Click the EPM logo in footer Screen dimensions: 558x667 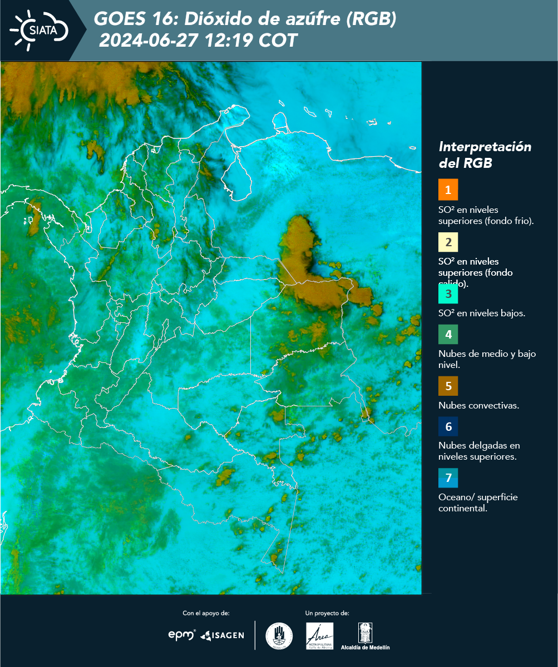tap(182, 635)
